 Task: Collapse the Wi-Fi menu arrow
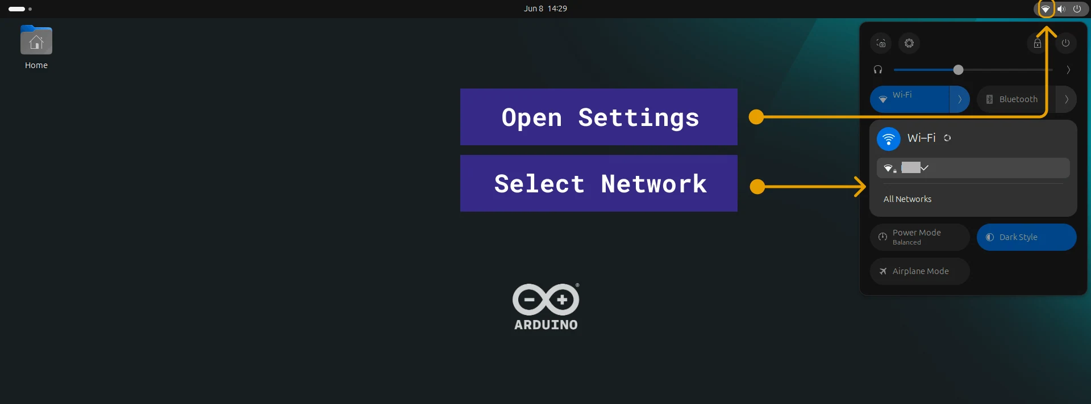tap(960, 99)
